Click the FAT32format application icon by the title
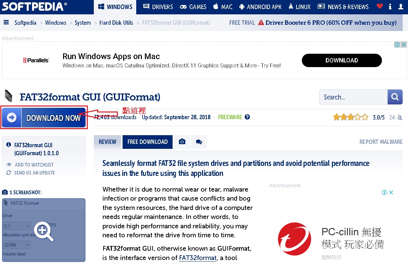Image resolution: width=408 pixels, height=263 pixels. click(8, 96)
